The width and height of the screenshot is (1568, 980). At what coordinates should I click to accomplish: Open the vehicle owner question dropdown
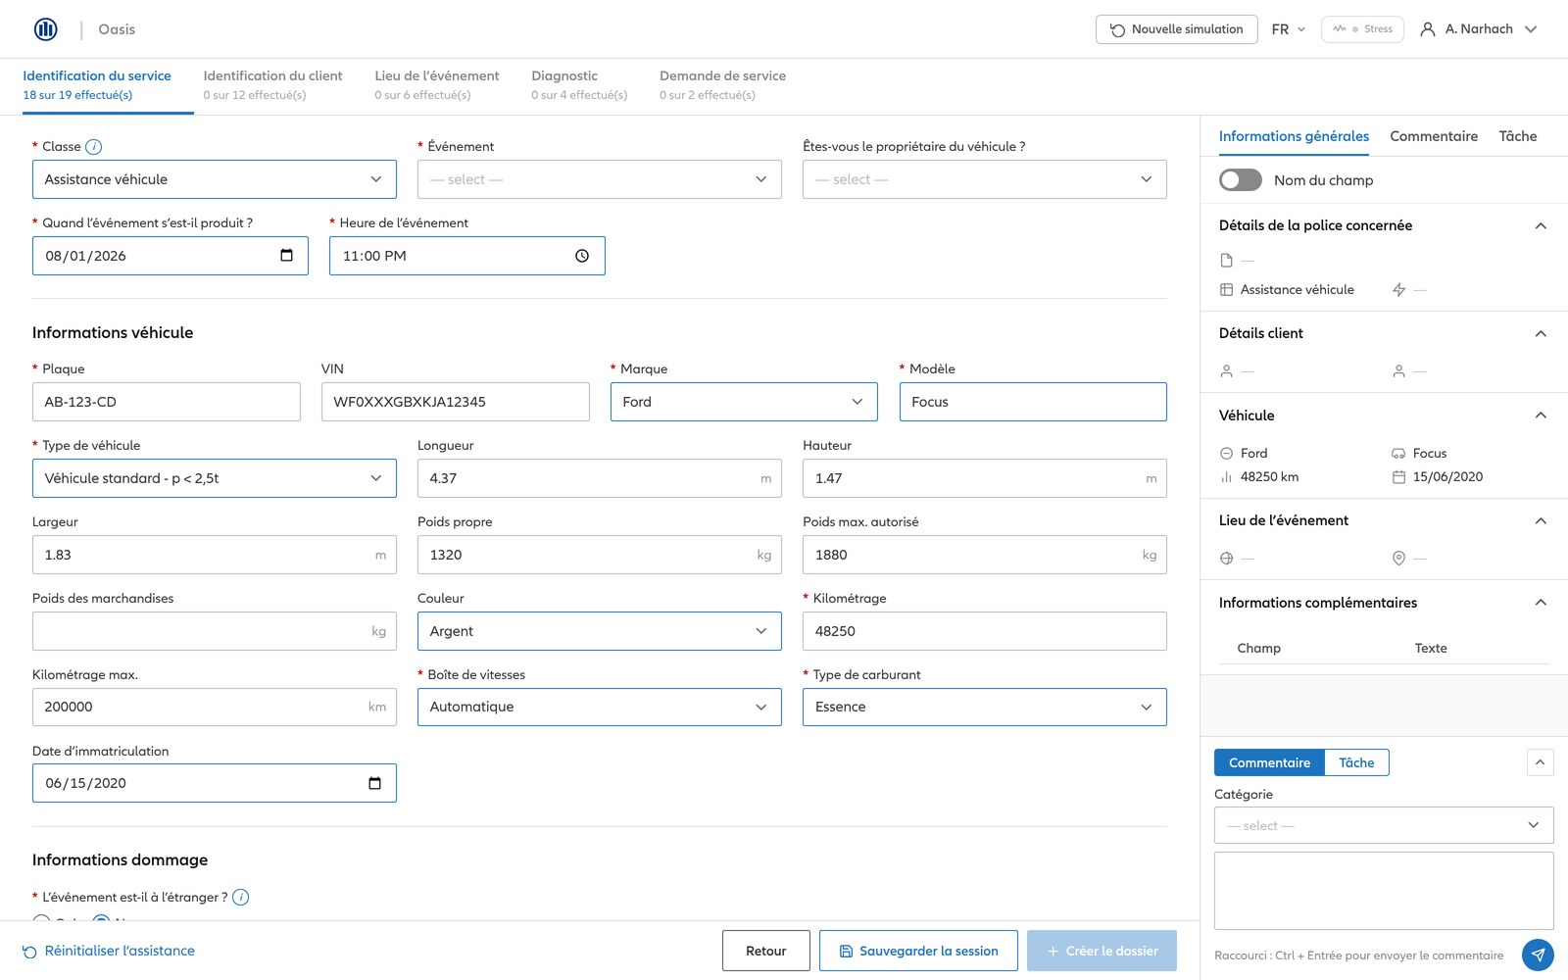(985, 179)
